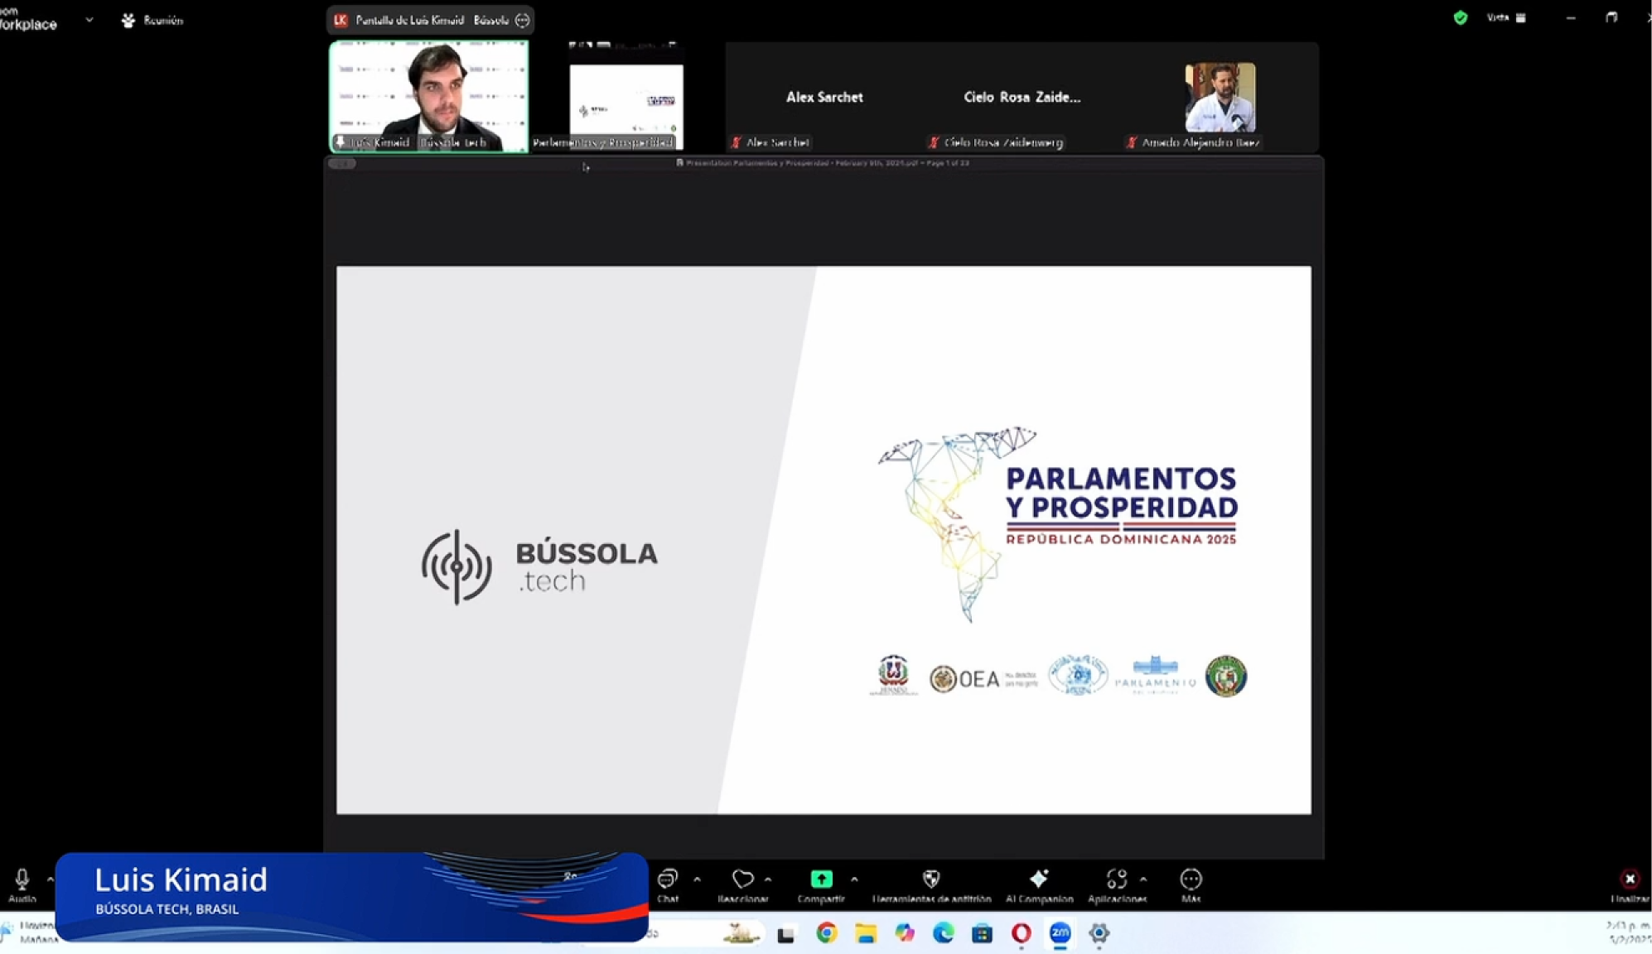The height and width of the screenshot is (954, 1652).
Task: Click the Parlamento logo on the slide
Action: tap(1155, 676)
